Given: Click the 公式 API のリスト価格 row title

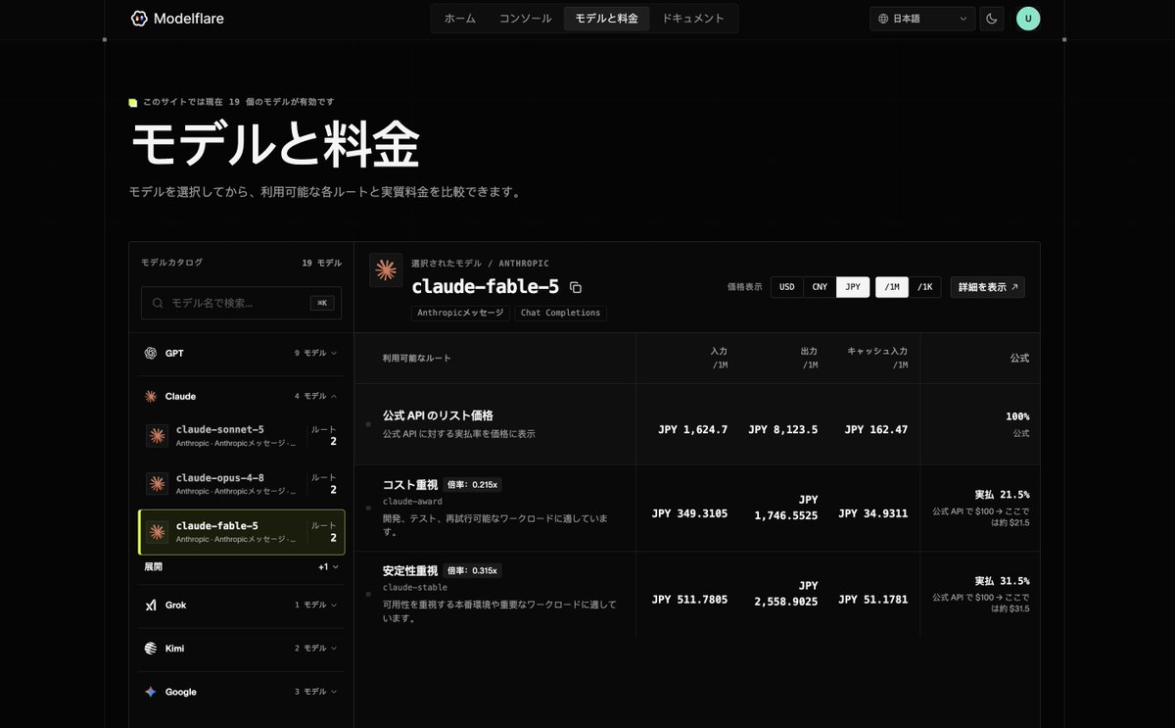Looking at the screenshot, I should (x=438, y=415).
